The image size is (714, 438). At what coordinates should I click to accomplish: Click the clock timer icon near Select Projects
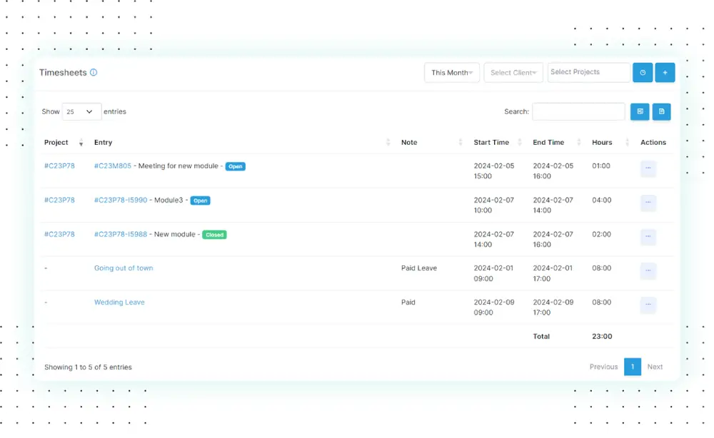[642, 72]
